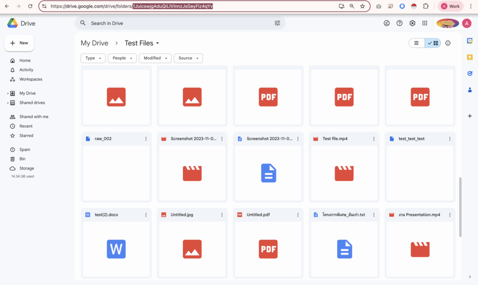Viewport: 478px width, 285px height.
Task: Open Google Tasks in side panel
Action: [x=470, y=73]
